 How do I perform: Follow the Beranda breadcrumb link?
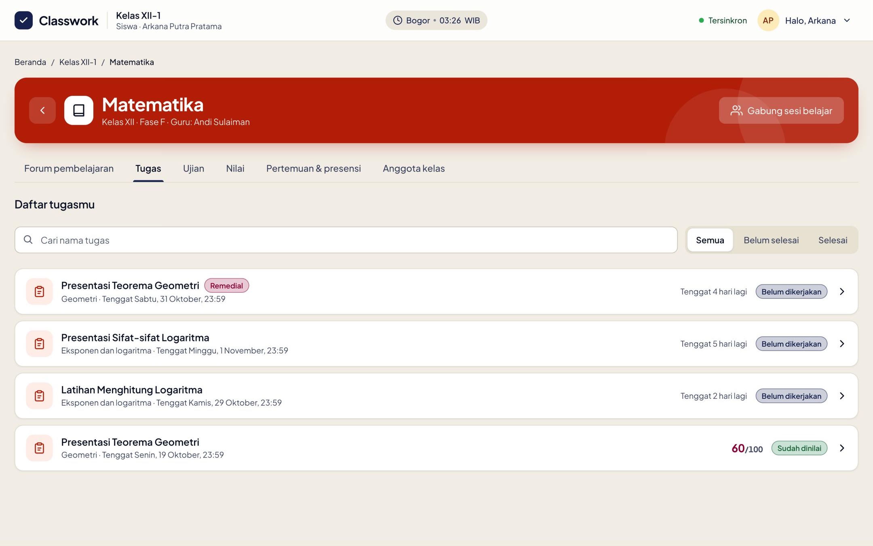click(x=30, y=62)
